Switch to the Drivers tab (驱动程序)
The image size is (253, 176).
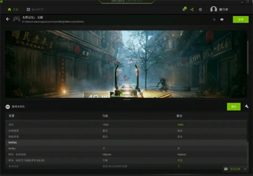(35, 10)
